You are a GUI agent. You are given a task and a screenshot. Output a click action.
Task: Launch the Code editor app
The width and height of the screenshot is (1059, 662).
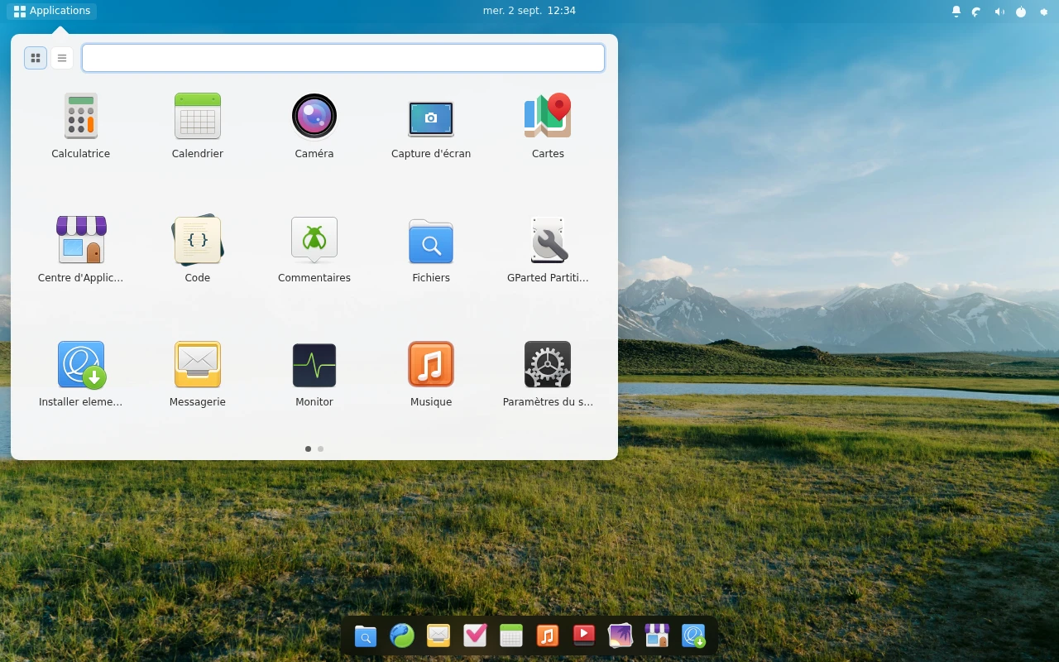tap(197, 250)
